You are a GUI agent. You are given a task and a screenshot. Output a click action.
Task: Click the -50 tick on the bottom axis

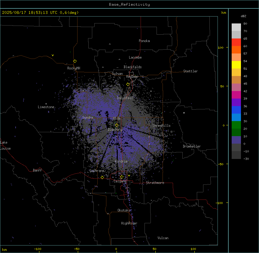(77, 249)
